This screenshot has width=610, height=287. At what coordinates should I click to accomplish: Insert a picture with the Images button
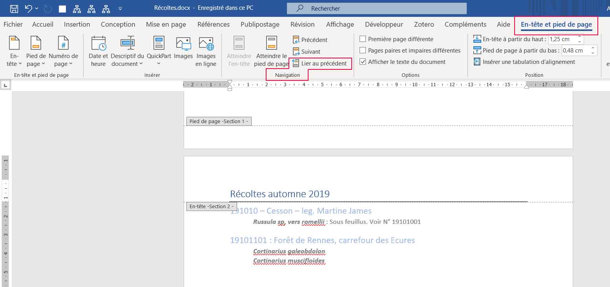(183, 48)
